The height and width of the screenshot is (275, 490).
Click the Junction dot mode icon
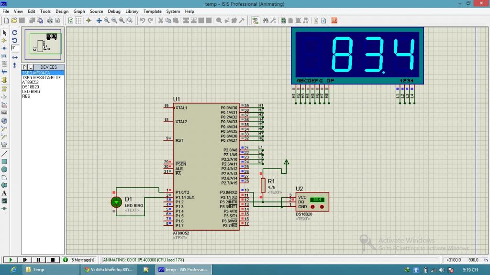pyautogui.click(x=4, y=48)
